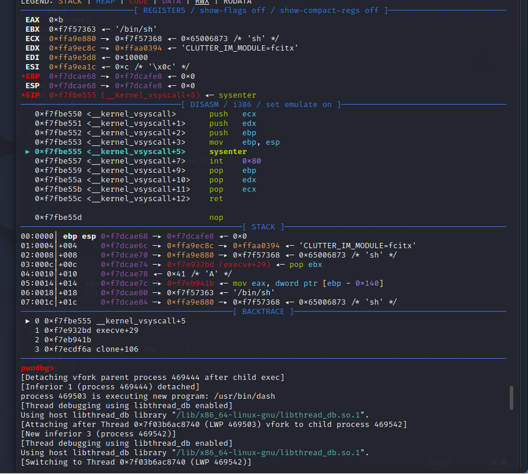Click the EBX register '/bin/sh' string

(x=136, y=29)
